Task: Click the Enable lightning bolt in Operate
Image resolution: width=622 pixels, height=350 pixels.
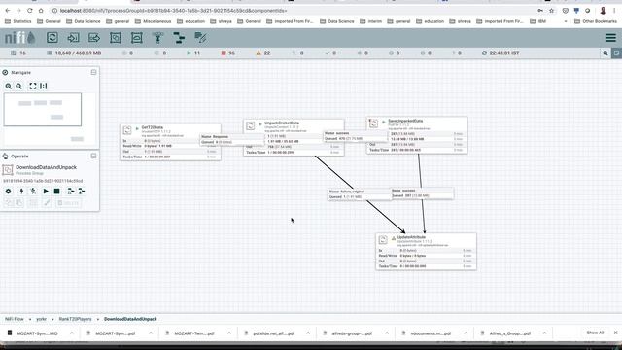Action: pyautogui.click(x=21, y=192)
